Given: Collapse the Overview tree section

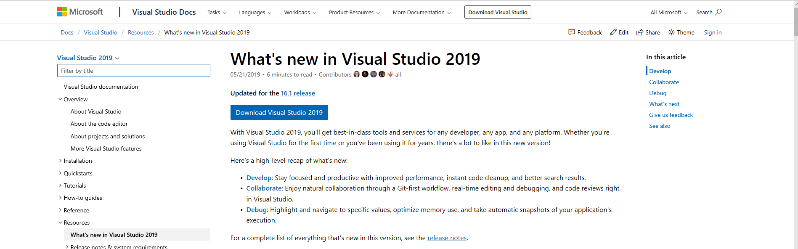Looking at the screenshot, I should pos(60,99).
